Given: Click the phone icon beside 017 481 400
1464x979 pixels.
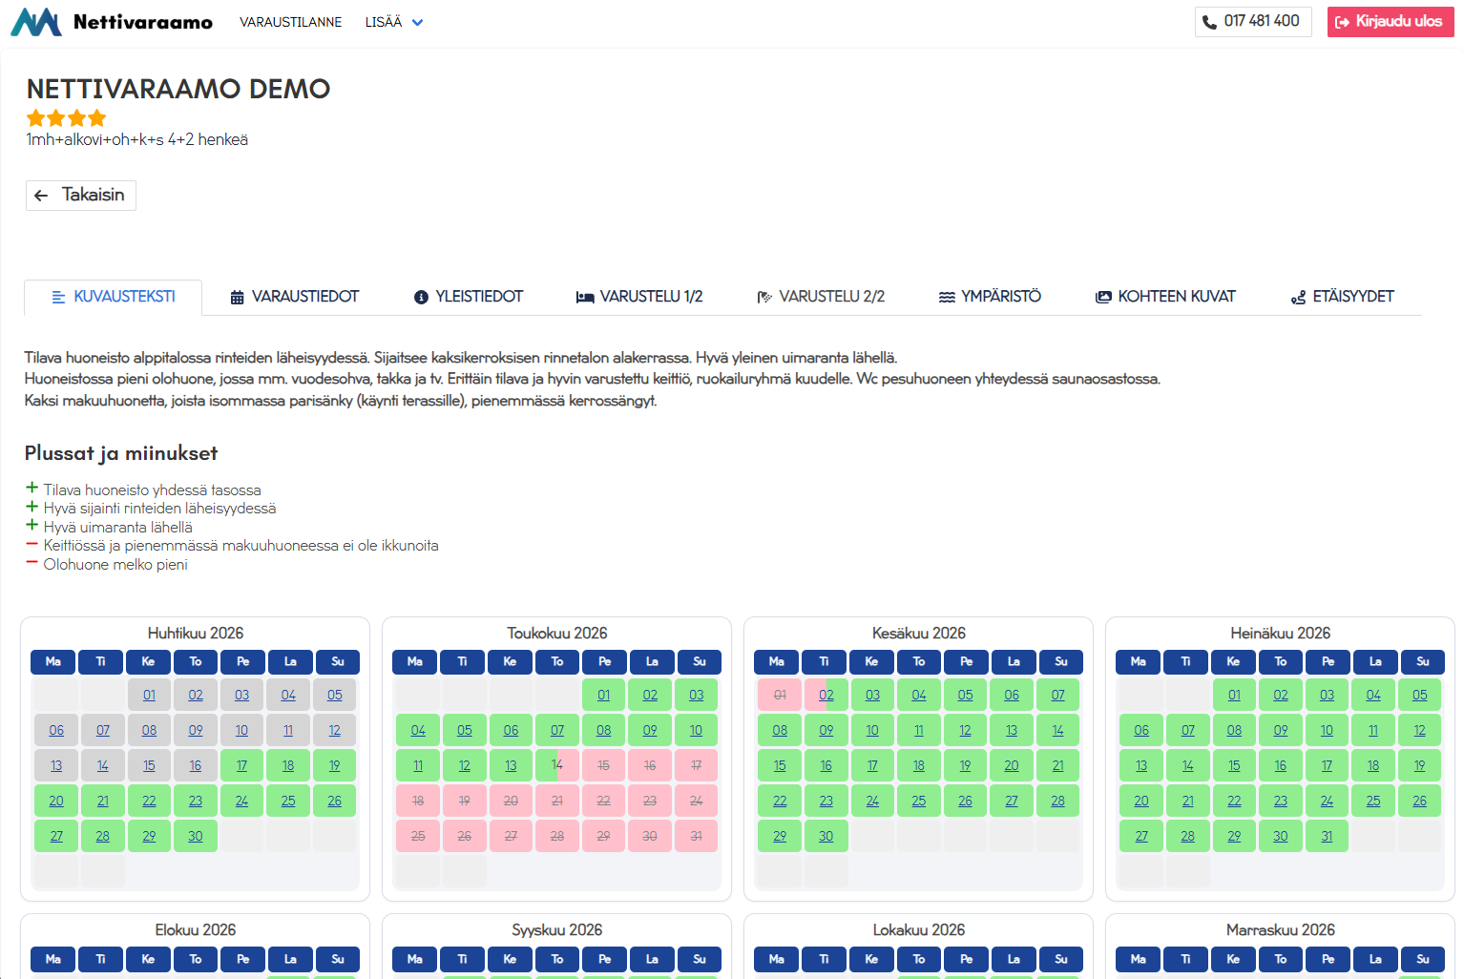Looking at the screenshot, I should pyautogui.click(x=1209, y=22).
